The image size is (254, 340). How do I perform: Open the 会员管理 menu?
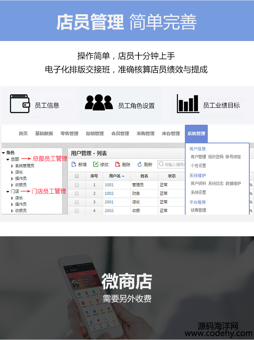click(120, 134)
